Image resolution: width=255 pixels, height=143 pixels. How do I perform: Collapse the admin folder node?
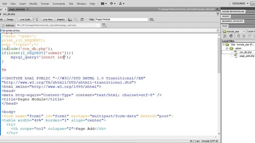(x=227, y=48)
